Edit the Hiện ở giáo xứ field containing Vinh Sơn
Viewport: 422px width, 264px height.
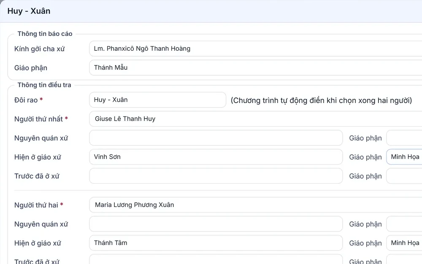pyautogui.click(x=216, y=157)
